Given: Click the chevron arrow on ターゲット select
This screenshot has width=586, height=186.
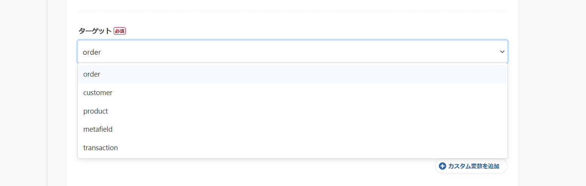Looking at the screenshot, I should pos(502,52).
